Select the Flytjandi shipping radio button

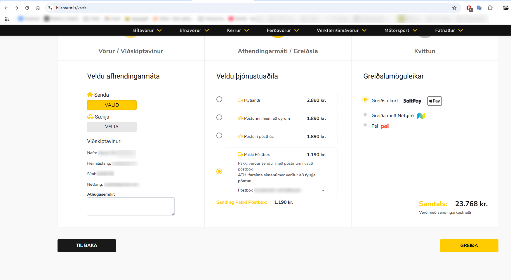[219, 100]
